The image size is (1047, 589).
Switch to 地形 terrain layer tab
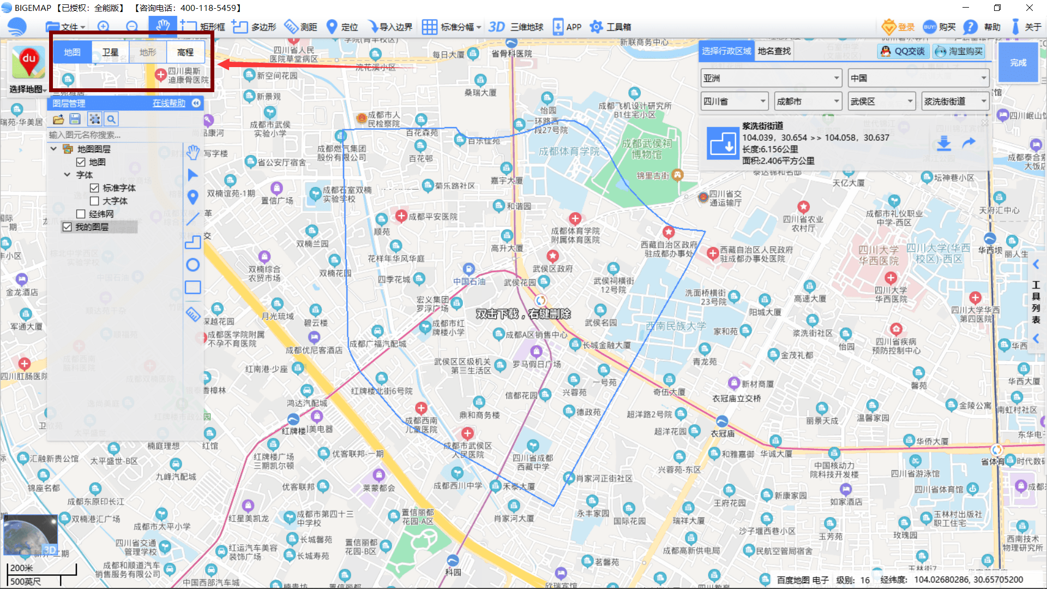(x=148, y=52)
